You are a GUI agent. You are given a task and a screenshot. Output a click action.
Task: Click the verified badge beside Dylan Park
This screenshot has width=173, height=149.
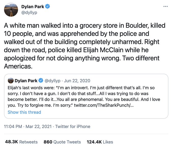[x=47, y=7]
